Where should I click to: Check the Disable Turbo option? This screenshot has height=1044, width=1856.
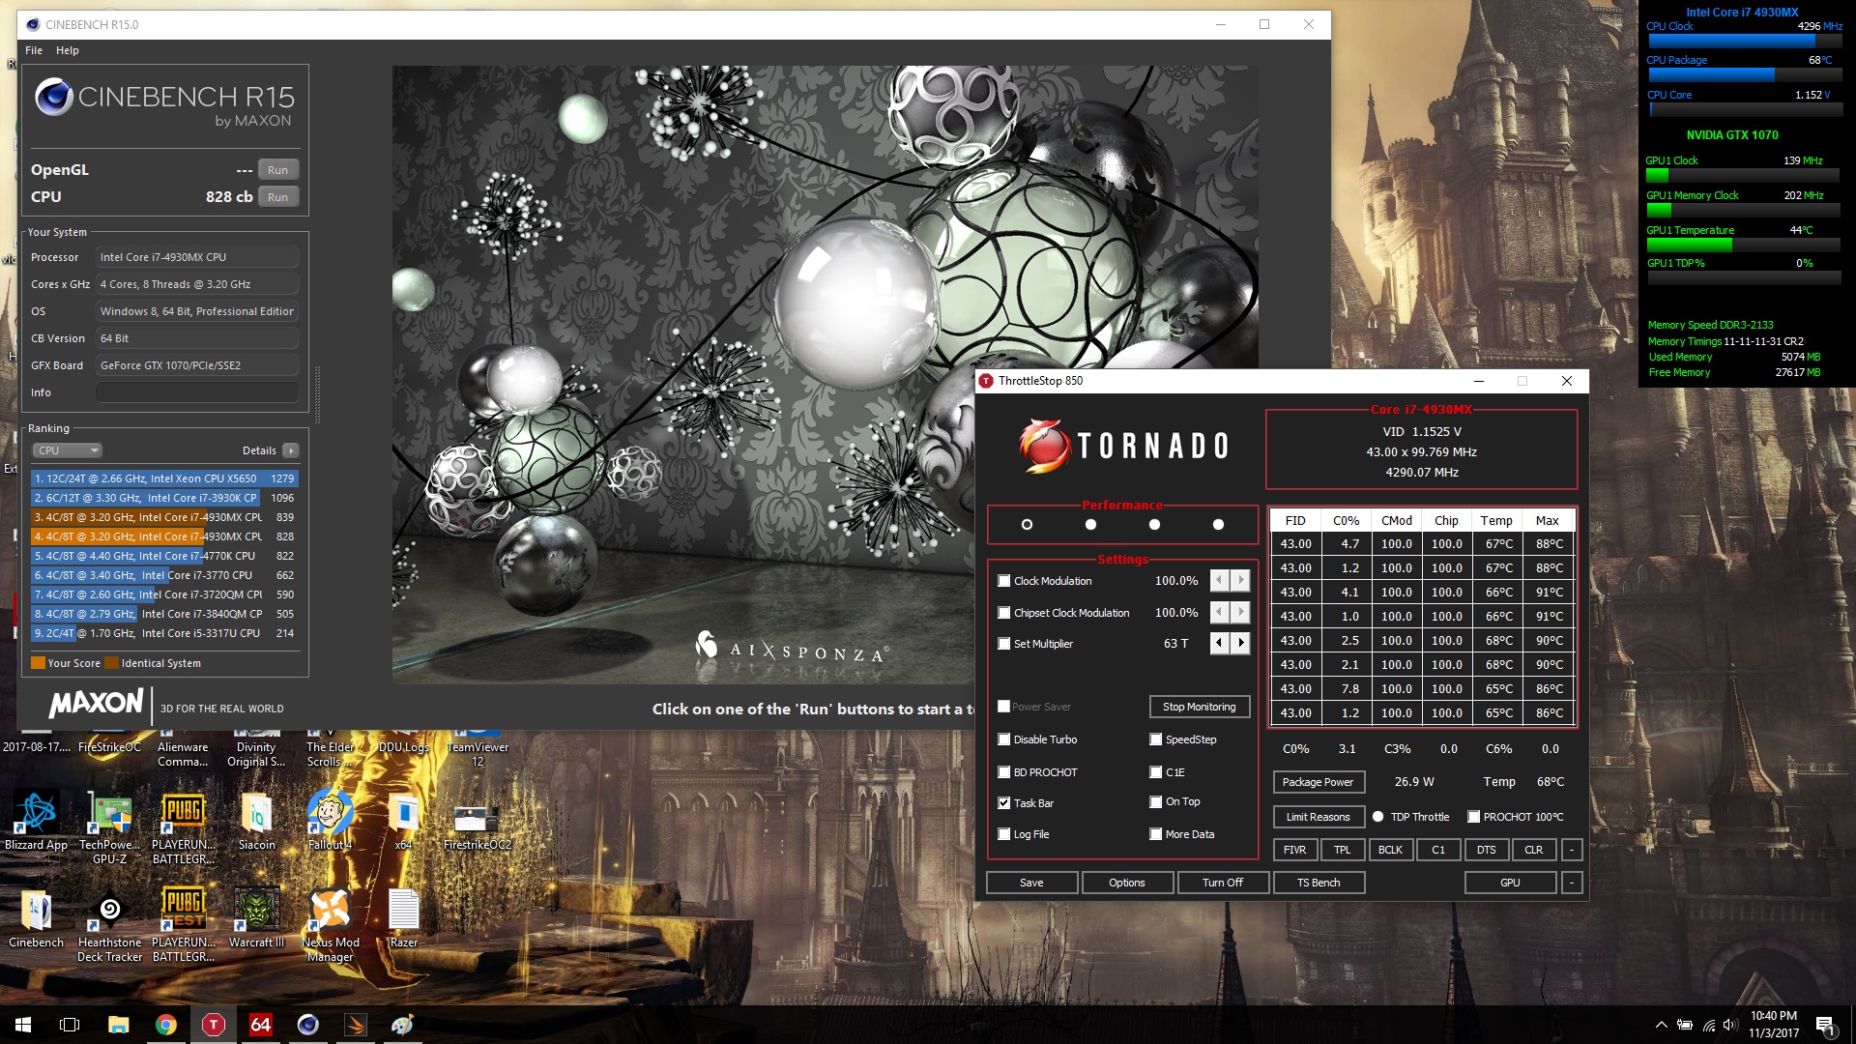(1004, 739)
